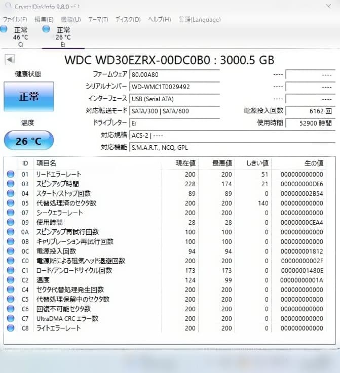The height and width of the screenshot is (373, 340).
Task: Click the status dot for C4 セクタ代替処理発生回数
Action: point(11,289)
